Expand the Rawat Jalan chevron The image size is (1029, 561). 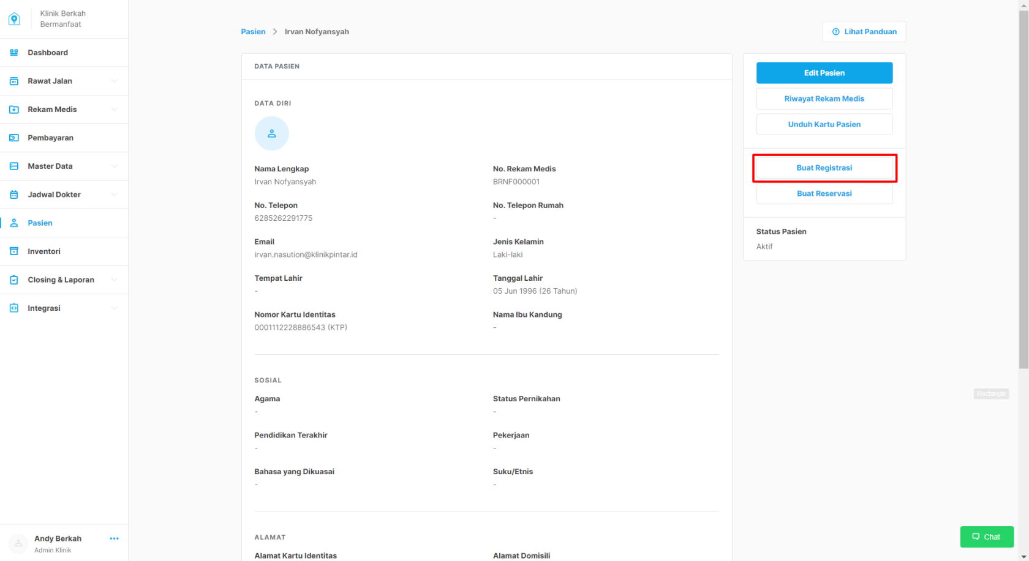pyautogui.click(x=114, y=81)
